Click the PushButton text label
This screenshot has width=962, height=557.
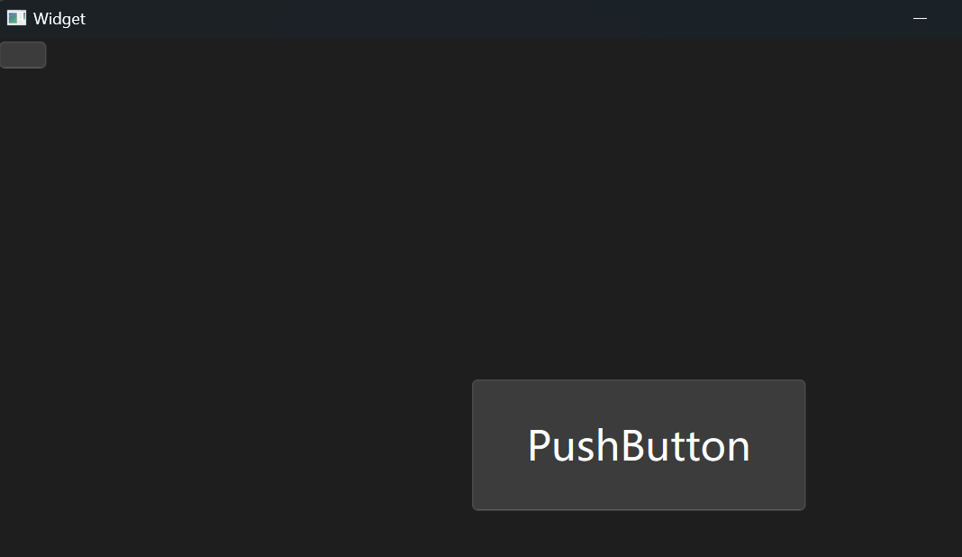tap(639, 445)
